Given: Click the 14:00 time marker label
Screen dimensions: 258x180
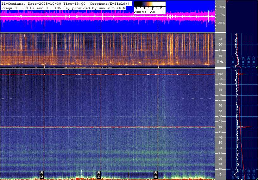Looking at the screenshot, I should click(x=98, y=174).
